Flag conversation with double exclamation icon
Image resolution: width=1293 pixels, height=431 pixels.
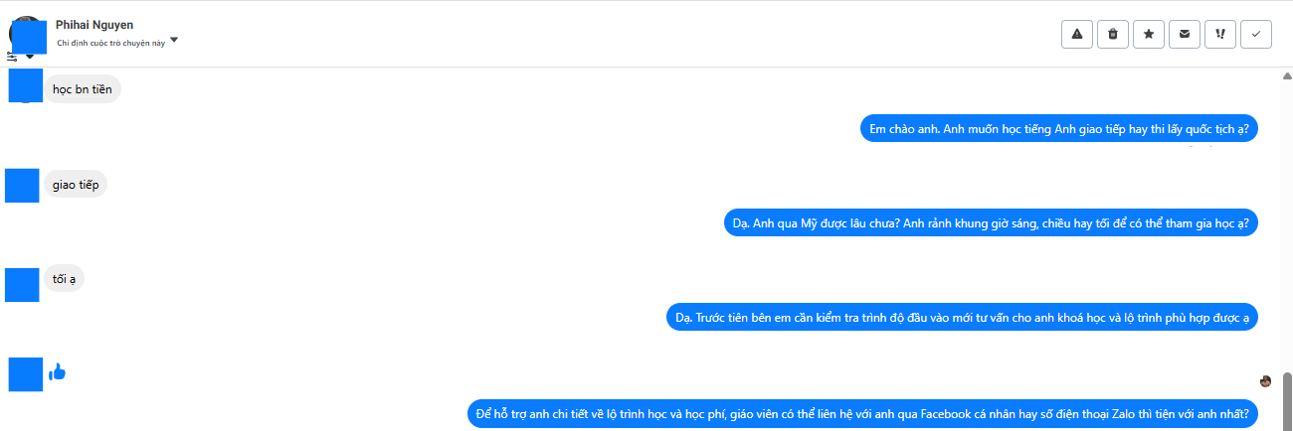tap(1220, 34)
